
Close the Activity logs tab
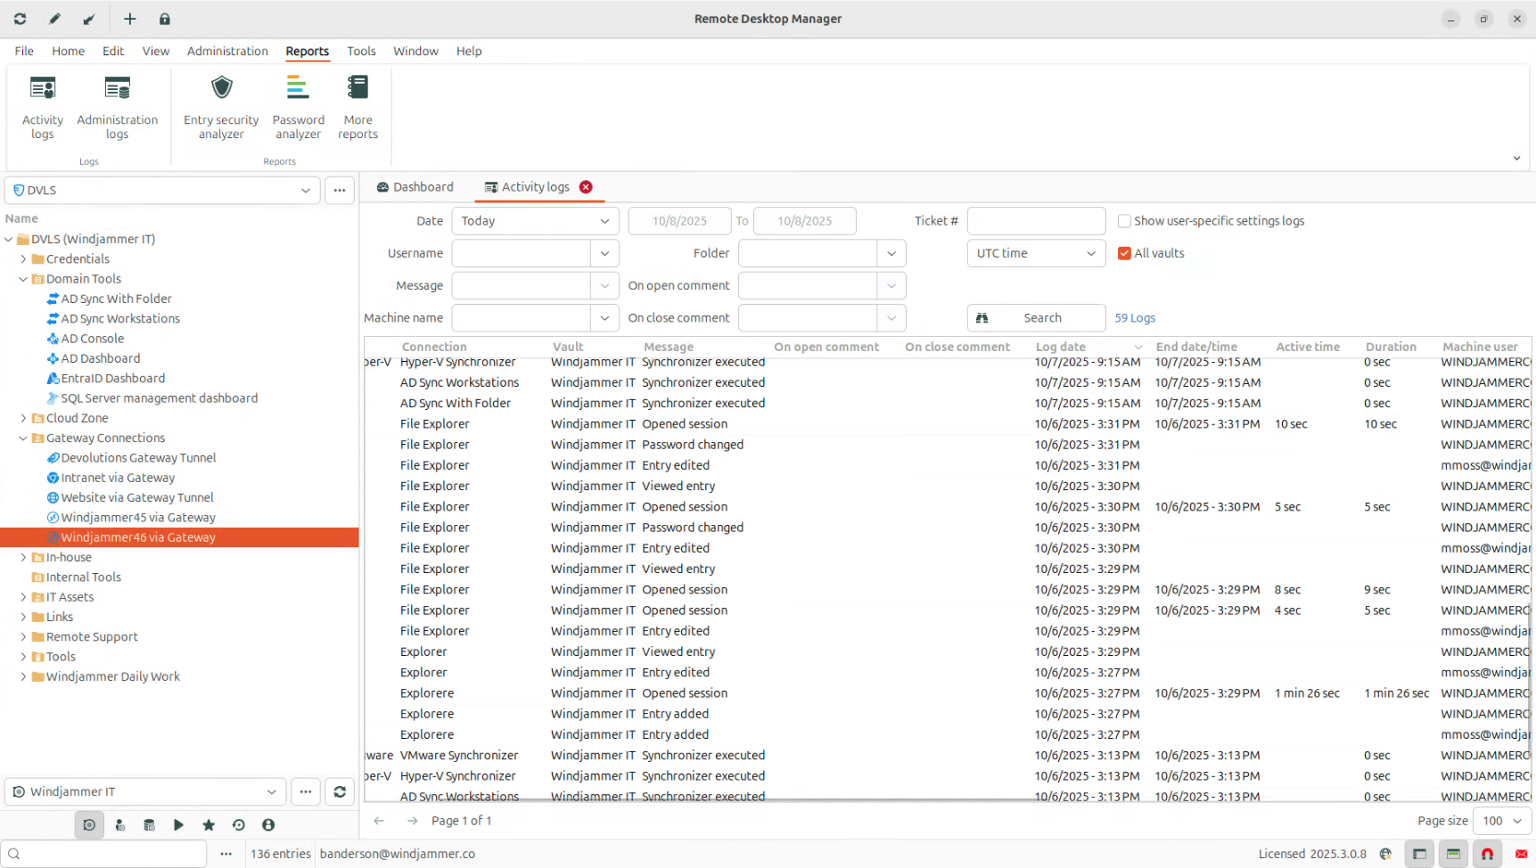(x=586, y=187)
